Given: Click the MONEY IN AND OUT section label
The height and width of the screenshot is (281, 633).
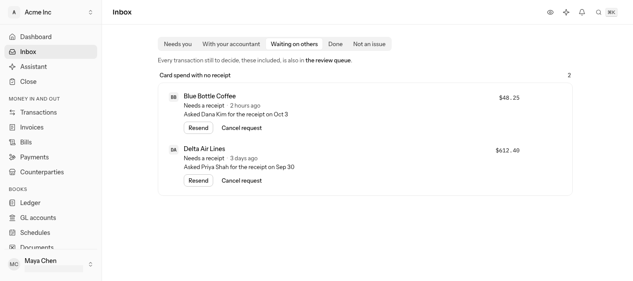Looking at the screenshot, I should pyautogui.click(x=34, y=99).
